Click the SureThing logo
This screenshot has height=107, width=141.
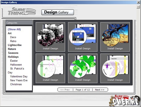pos(22,11)
